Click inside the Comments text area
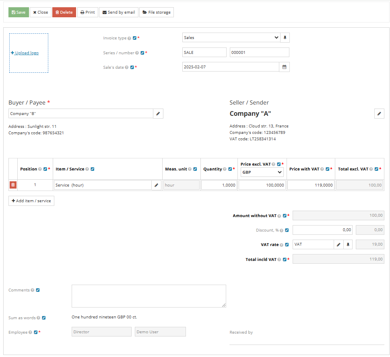Screen dimensions: 390x357 coord(149,296)
